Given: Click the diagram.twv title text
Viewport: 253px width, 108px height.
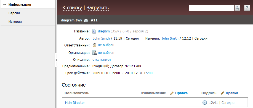Looking at the screenshot, I should pos(72,20).
